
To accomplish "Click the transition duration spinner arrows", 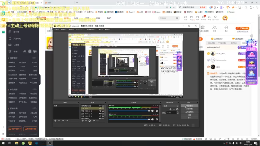I will click(x=178, y=113).
